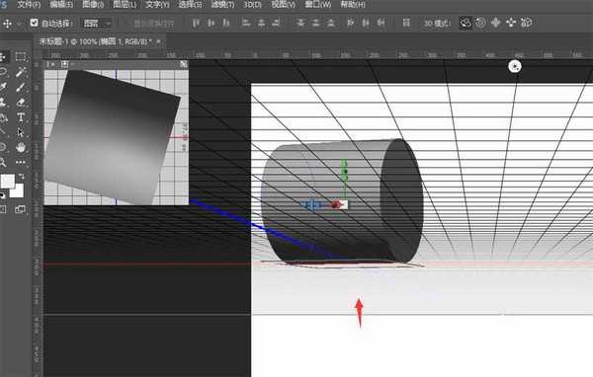Open the 图层 auto-select dropdown
Image resolution: width=593 pixels, height=377 pixels.
point(96,24)
